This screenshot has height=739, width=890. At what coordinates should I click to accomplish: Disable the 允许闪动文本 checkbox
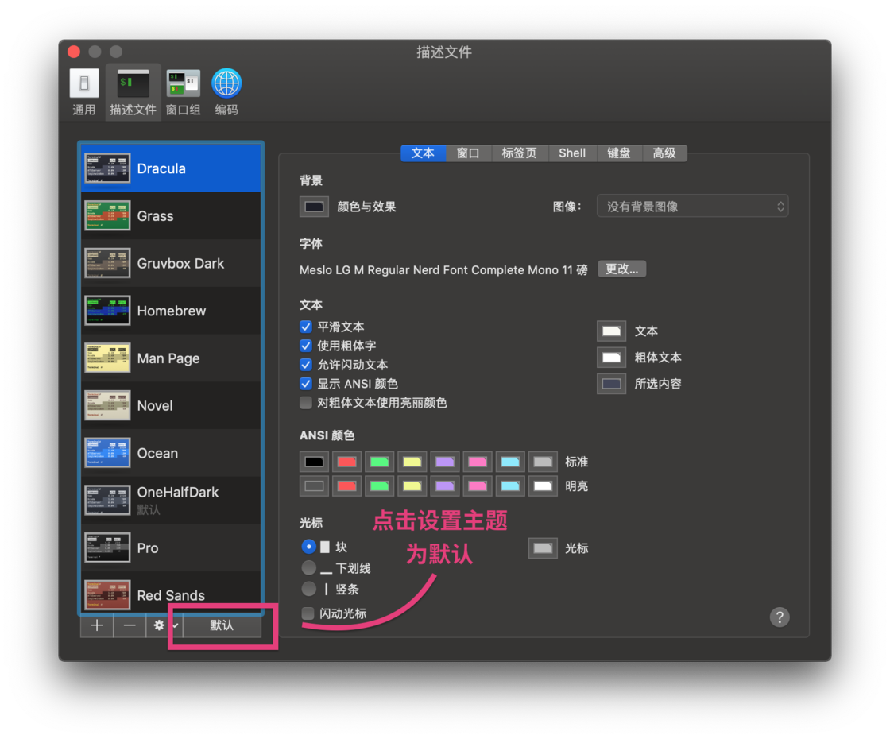306,365
